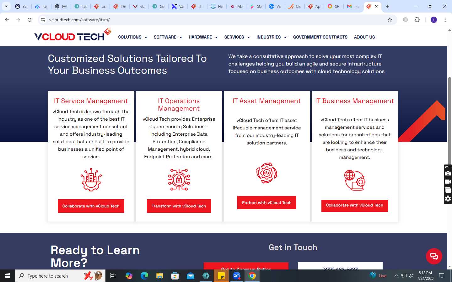Click the IT Business Management globe-gear icon

(355, 180)
